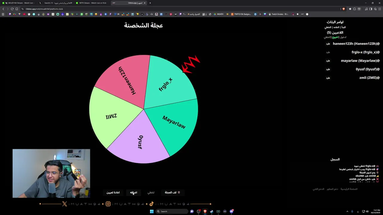
Task: Click the add button اضافه below the wheel
Action: click(133, 192)
